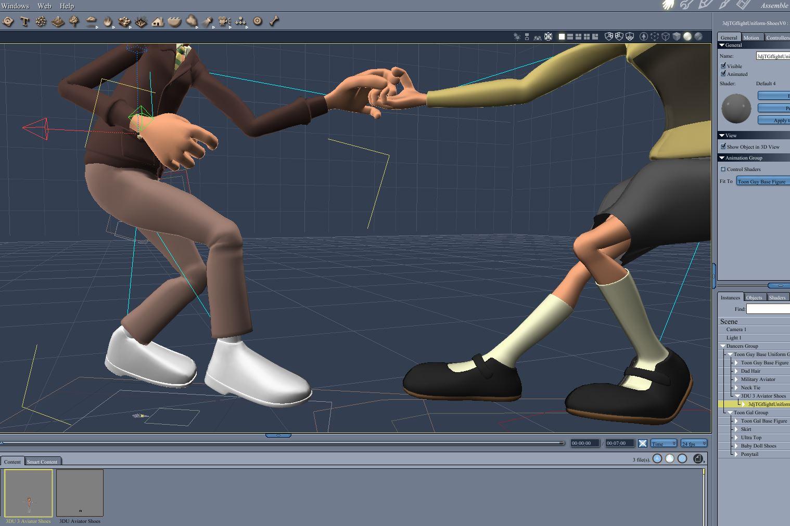Viewport: 790px width, 526px height.
Task: Toggle the Animated checkbox
Action: click(x=723, y=73)
